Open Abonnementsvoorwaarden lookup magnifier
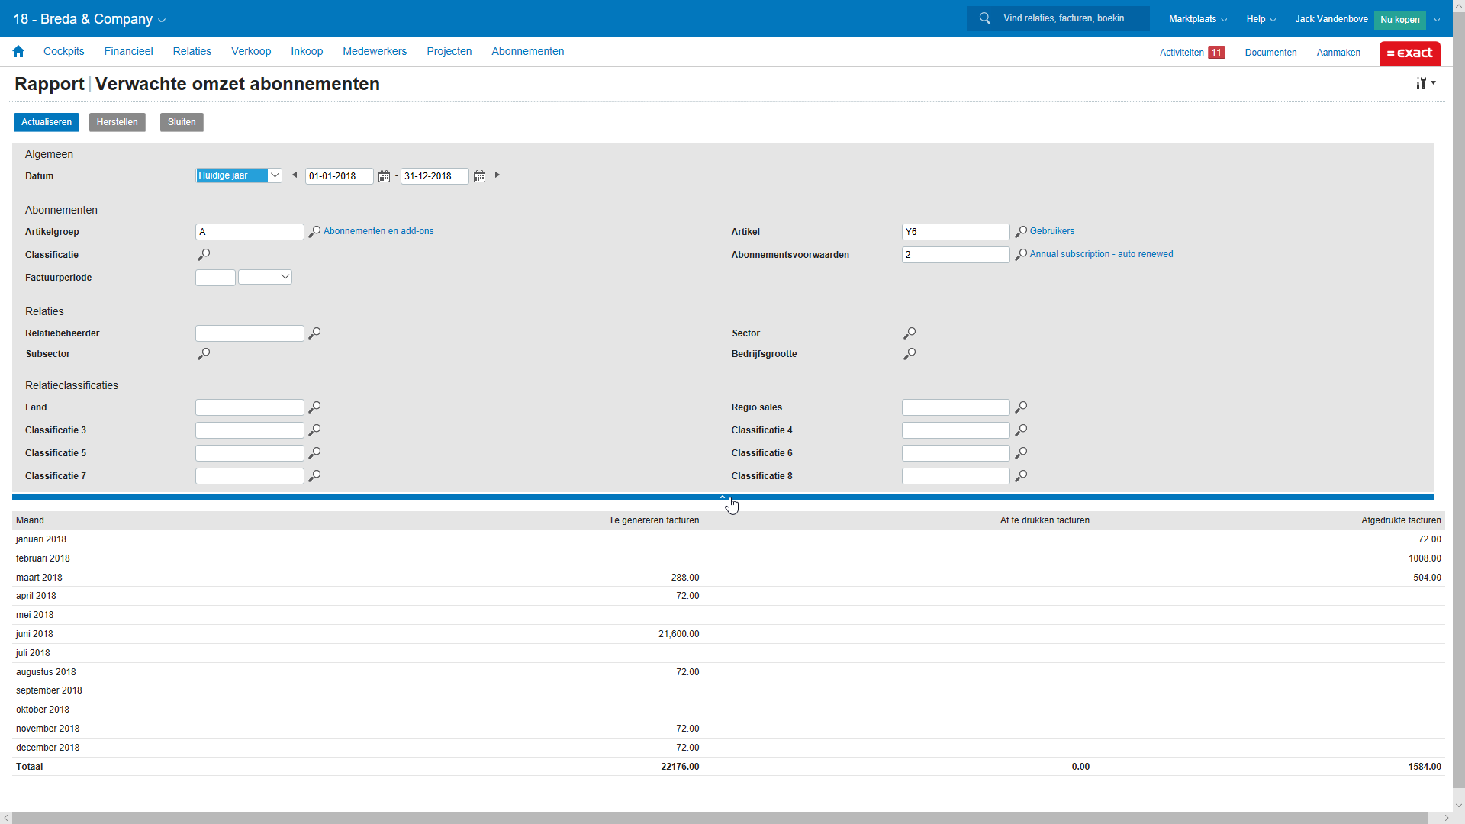The height and width of the screenshot is (824, 1465). [x=1021, y=255]
